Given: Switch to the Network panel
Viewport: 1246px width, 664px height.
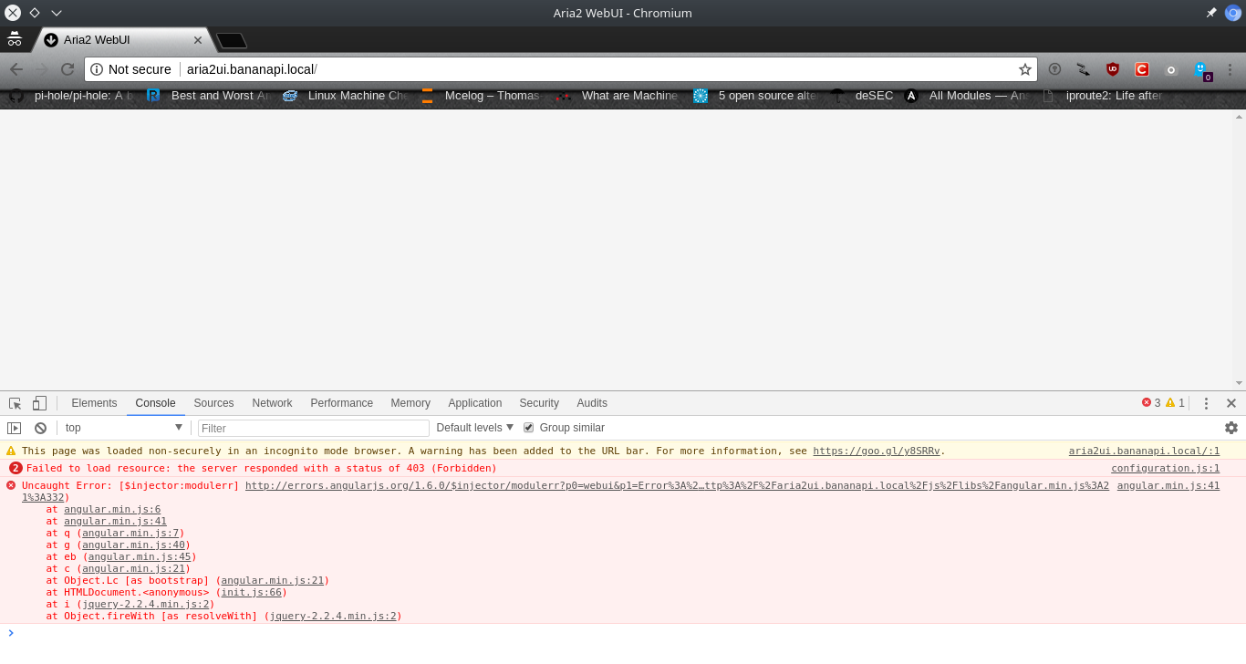Looking at the screenshot, I should 272,402.
